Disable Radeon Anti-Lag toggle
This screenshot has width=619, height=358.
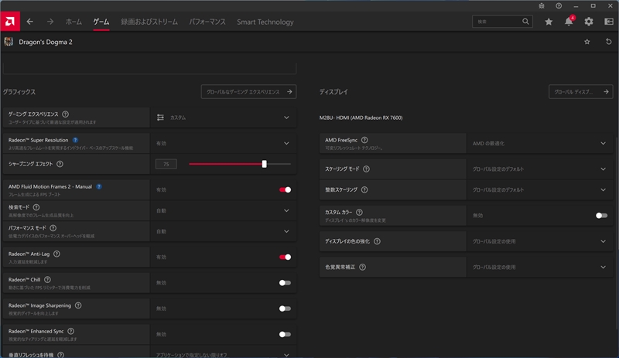(285, 257)
